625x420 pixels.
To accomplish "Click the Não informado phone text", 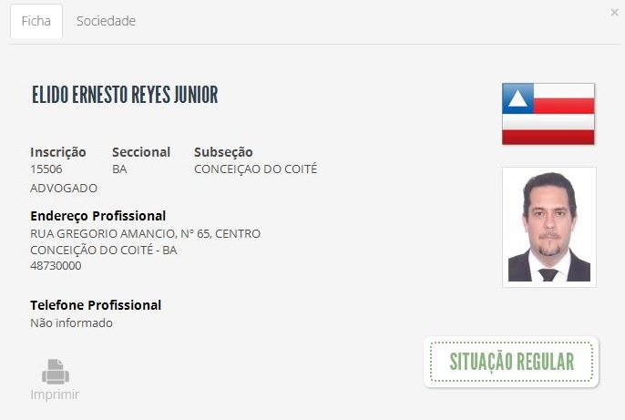I will pos(71,323).
